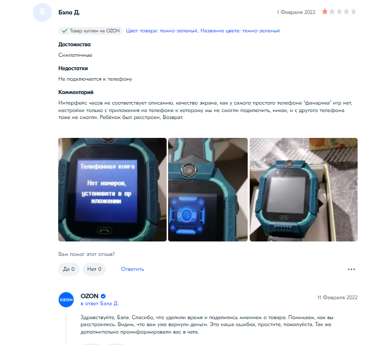This screenshot has height=345, width=379.
Task: Open the three-dots more options menu
Action: click(351, 269)
